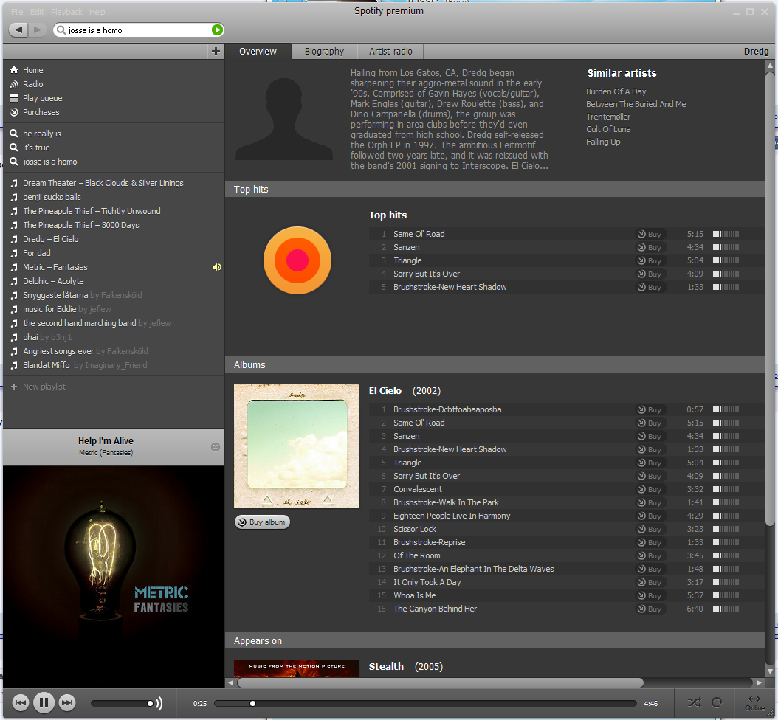
Task: Click speaker icon beside volume slider
Action: pyautogui.click(x=159, y=702)
